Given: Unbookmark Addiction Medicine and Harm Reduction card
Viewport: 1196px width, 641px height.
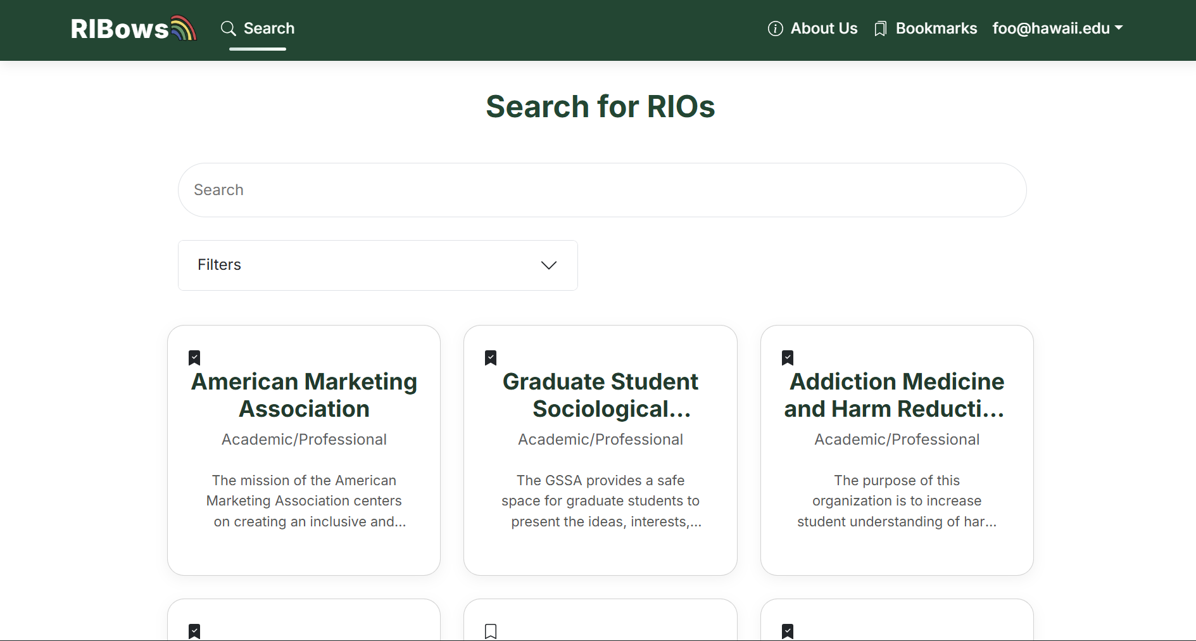Looking at the screenshot, I should pyautogui.click(x=788, y=358).
